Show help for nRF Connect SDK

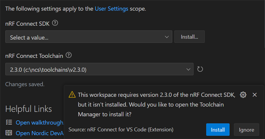55,23
